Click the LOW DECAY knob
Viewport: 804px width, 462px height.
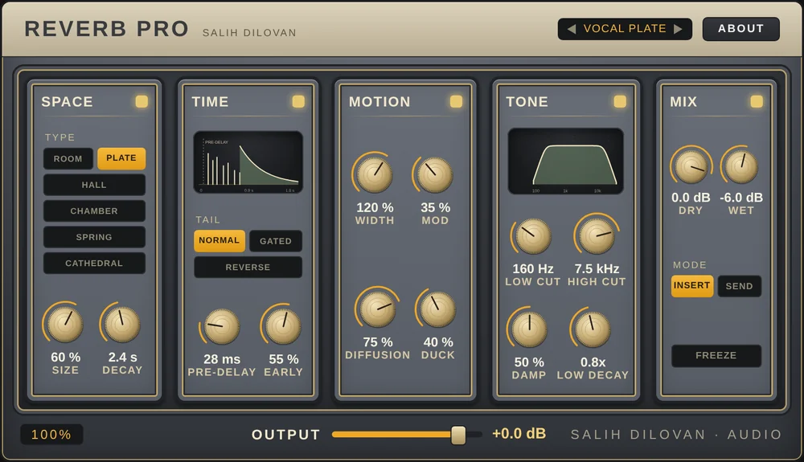click(x=593, y=329)
